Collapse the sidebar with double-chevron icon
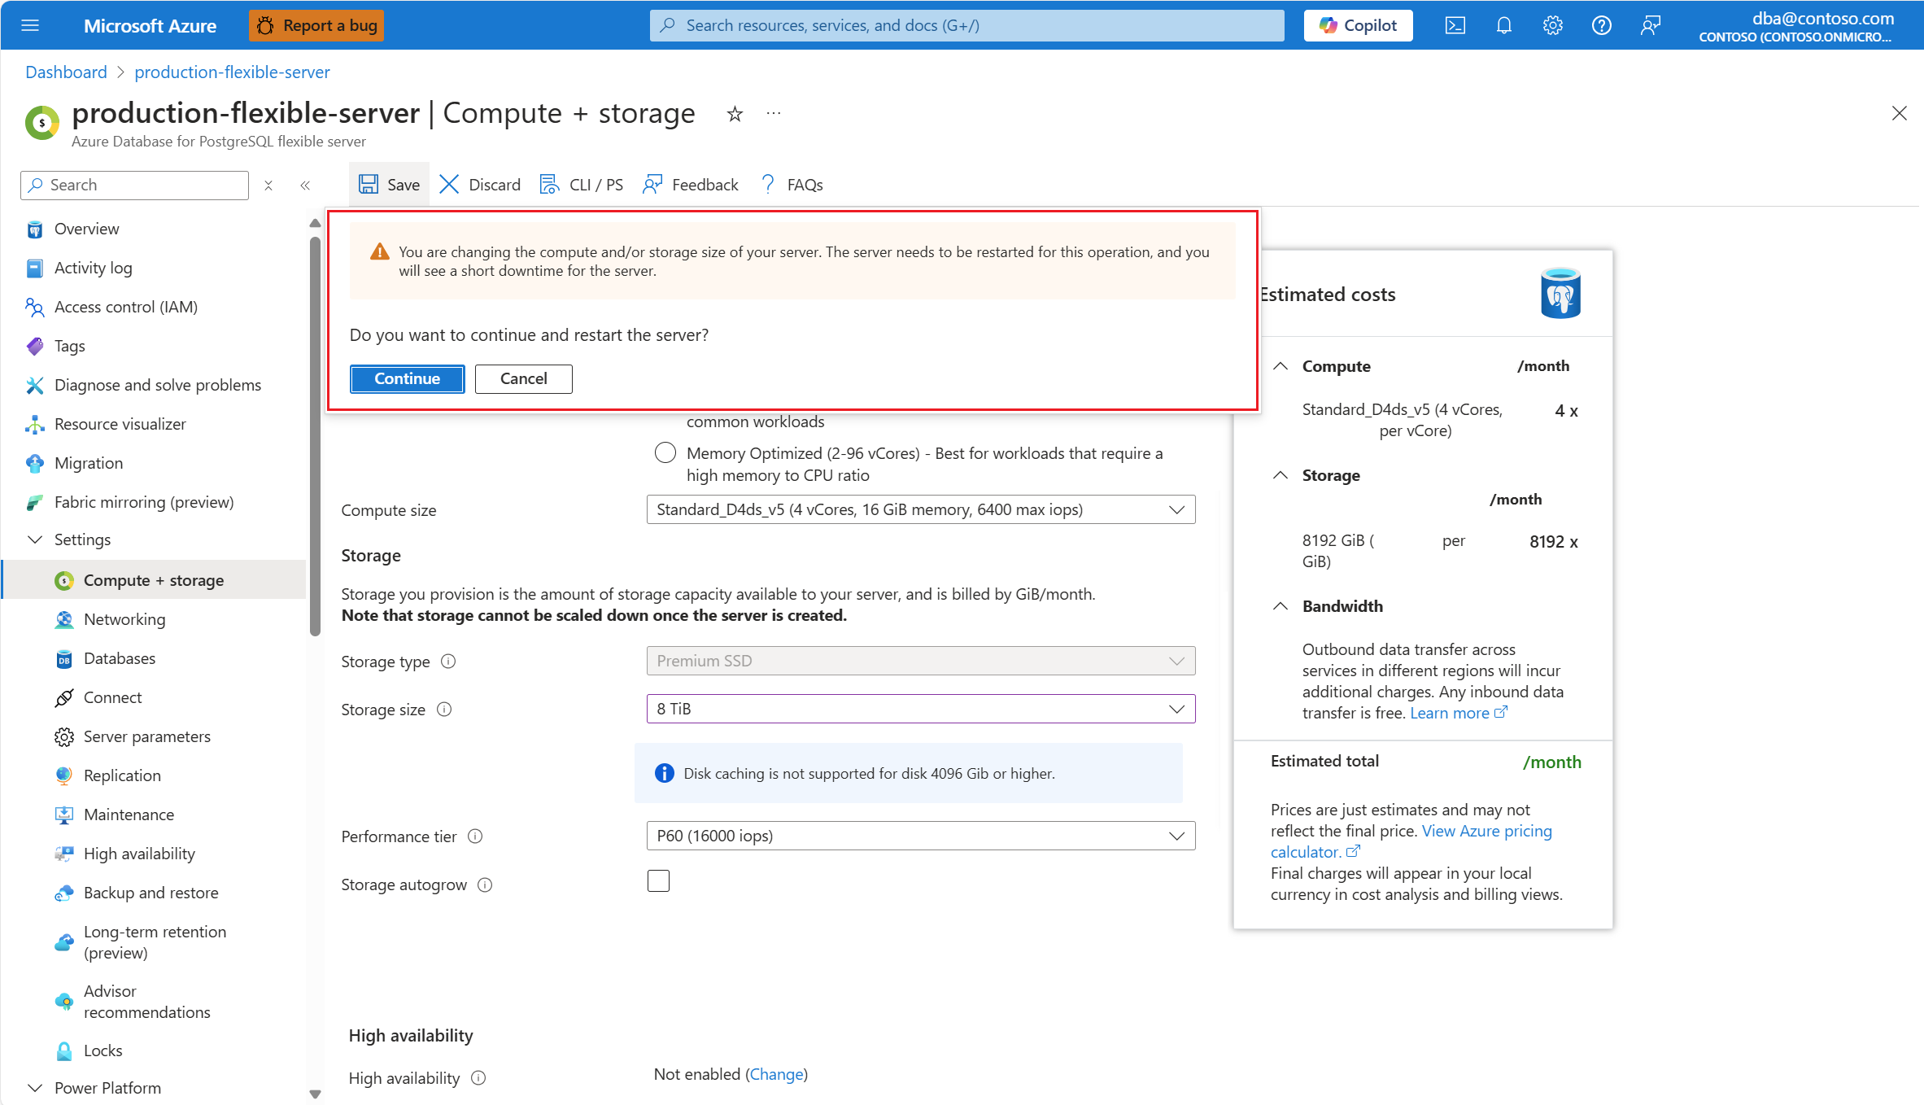Image resolution: width=1924 pixels, height=1105 pixels. click(x=305, y=186)
